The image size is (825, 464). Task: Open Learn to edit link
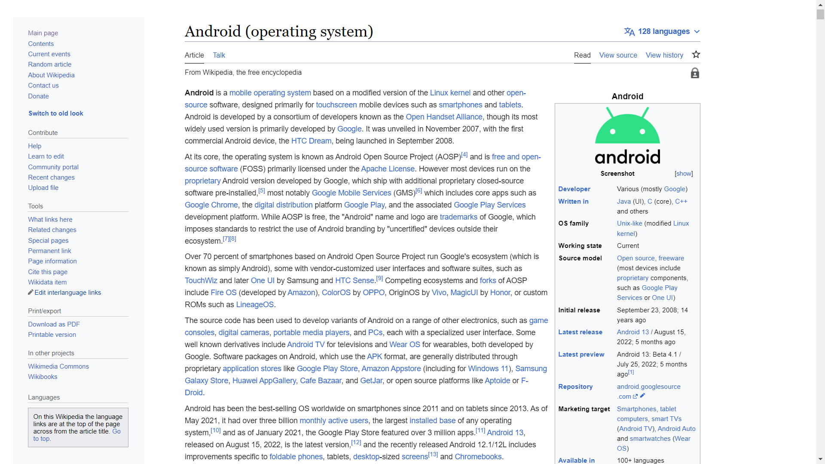46,156
